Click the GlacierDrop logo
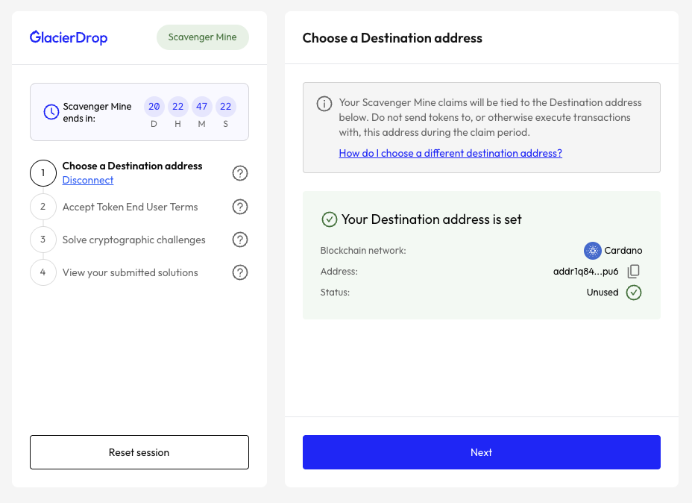 69,37
